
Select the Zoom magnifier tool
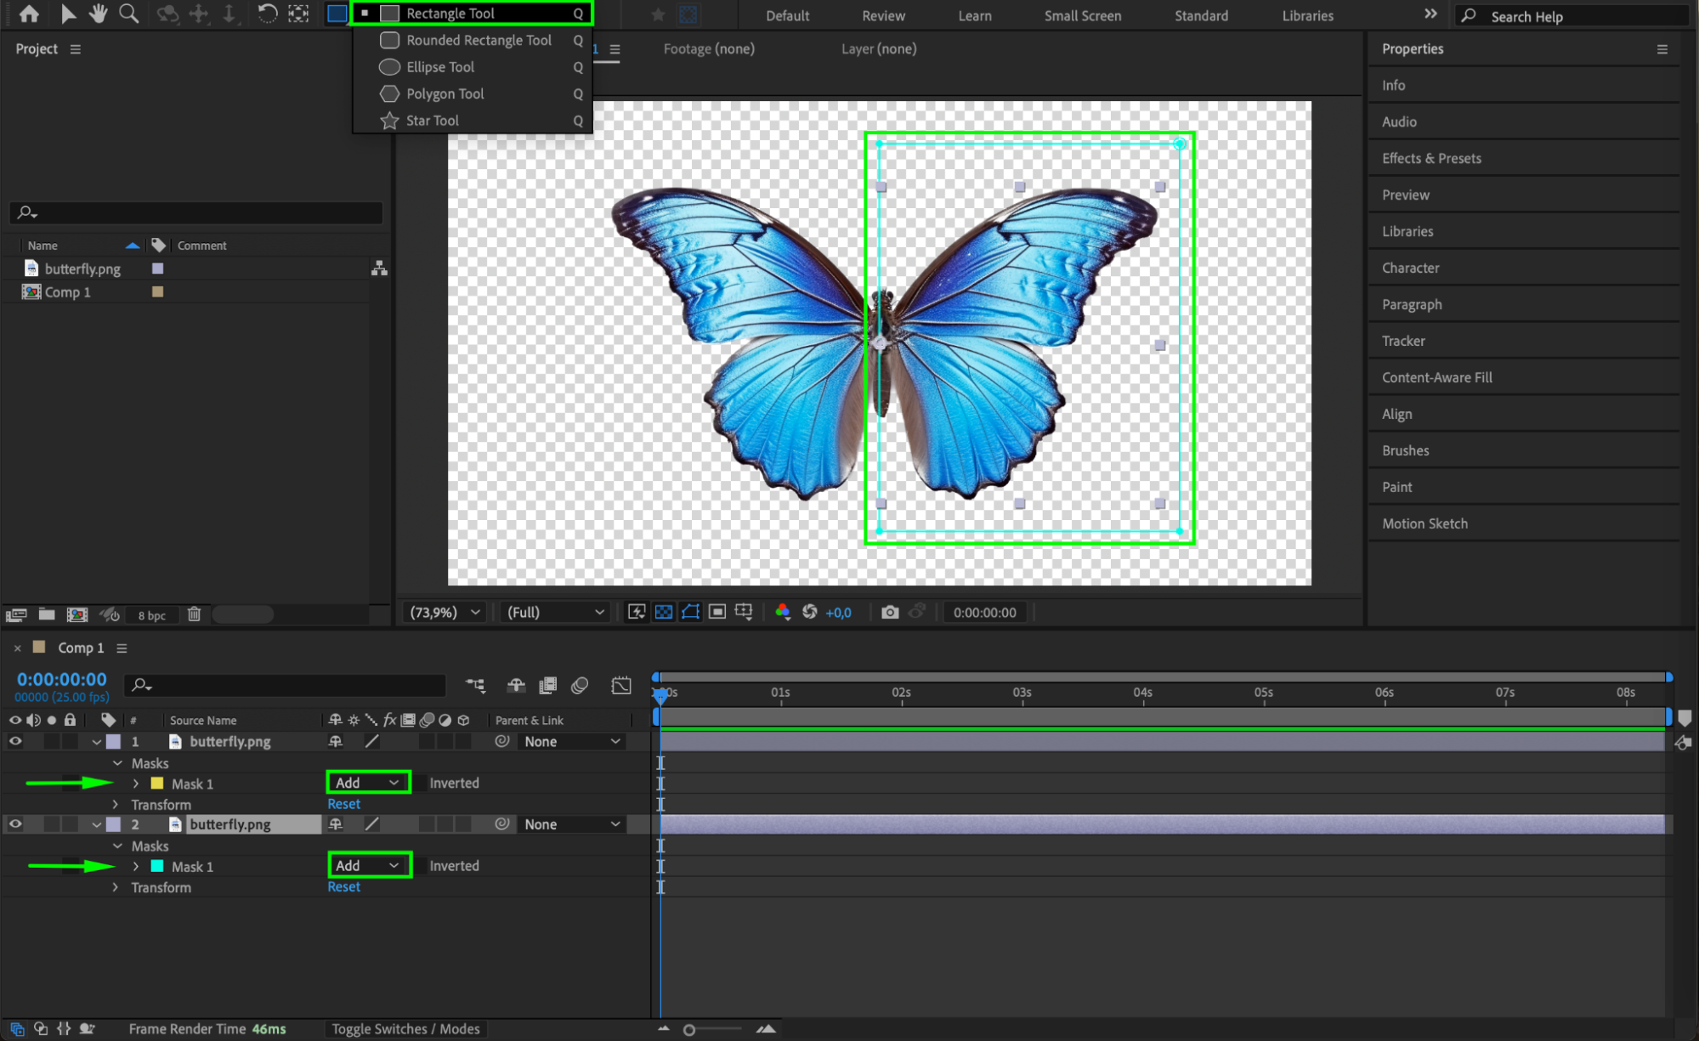pos(128,14)
